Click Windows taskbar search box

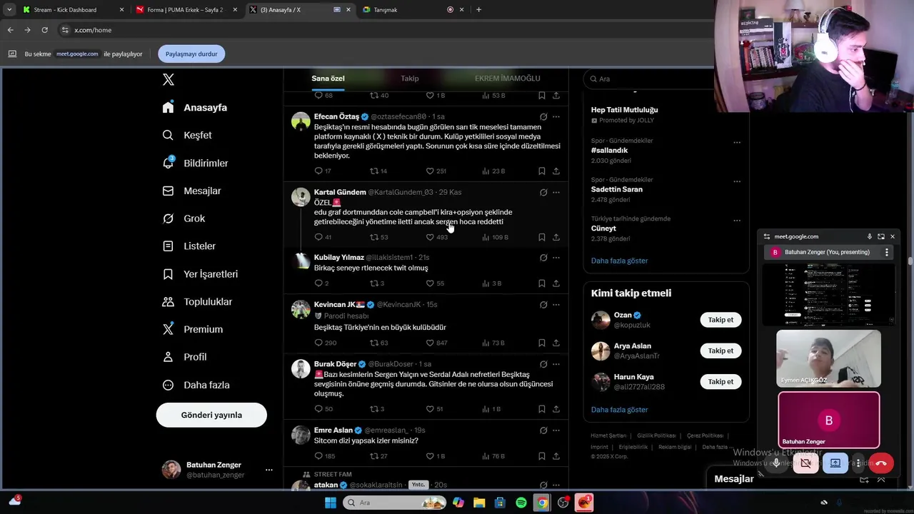(x=394, y=503)
